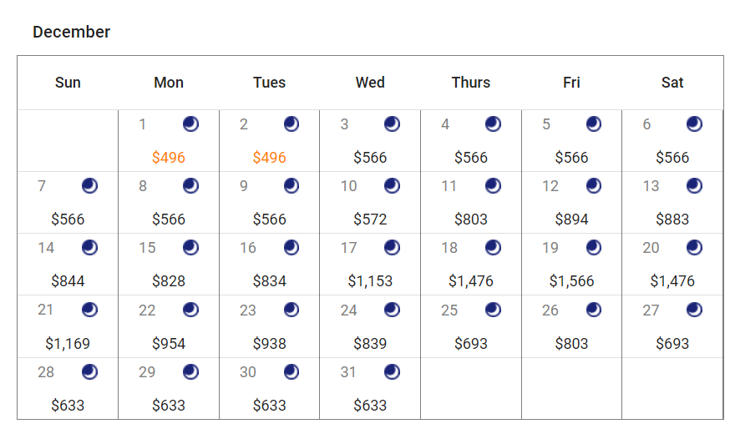The image size is (735, 434).
Task: Click the moon icon on December 10
Action: click(x=392, y=186)
